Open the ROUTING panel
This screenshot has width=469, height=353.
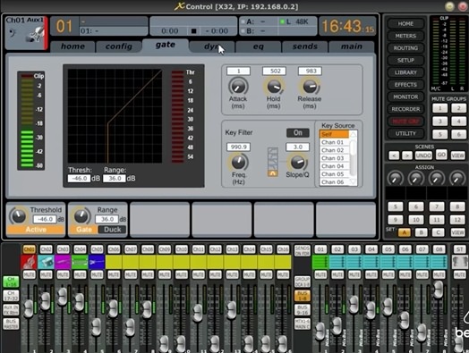tap(405, 48)
